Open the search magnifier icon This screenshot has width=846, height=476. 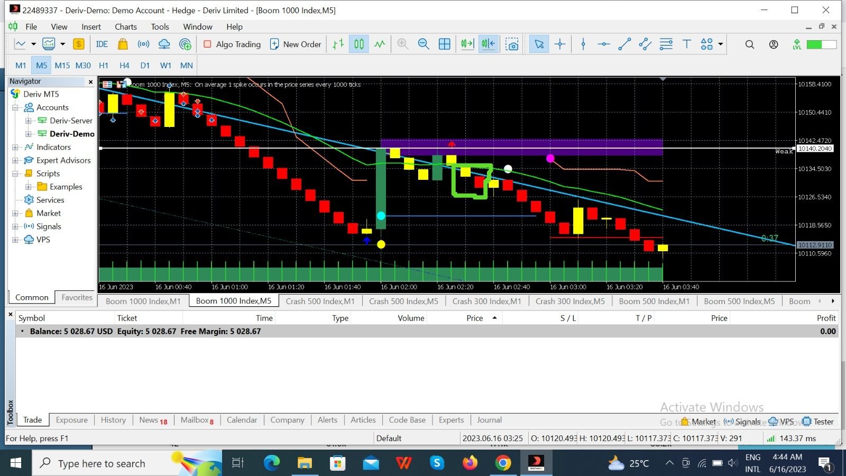click(x=750, y=44)
